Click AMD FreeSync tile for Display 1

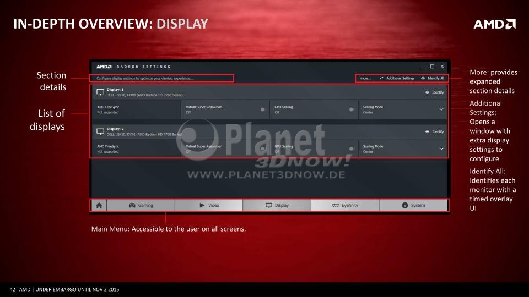tap(137, 109)
